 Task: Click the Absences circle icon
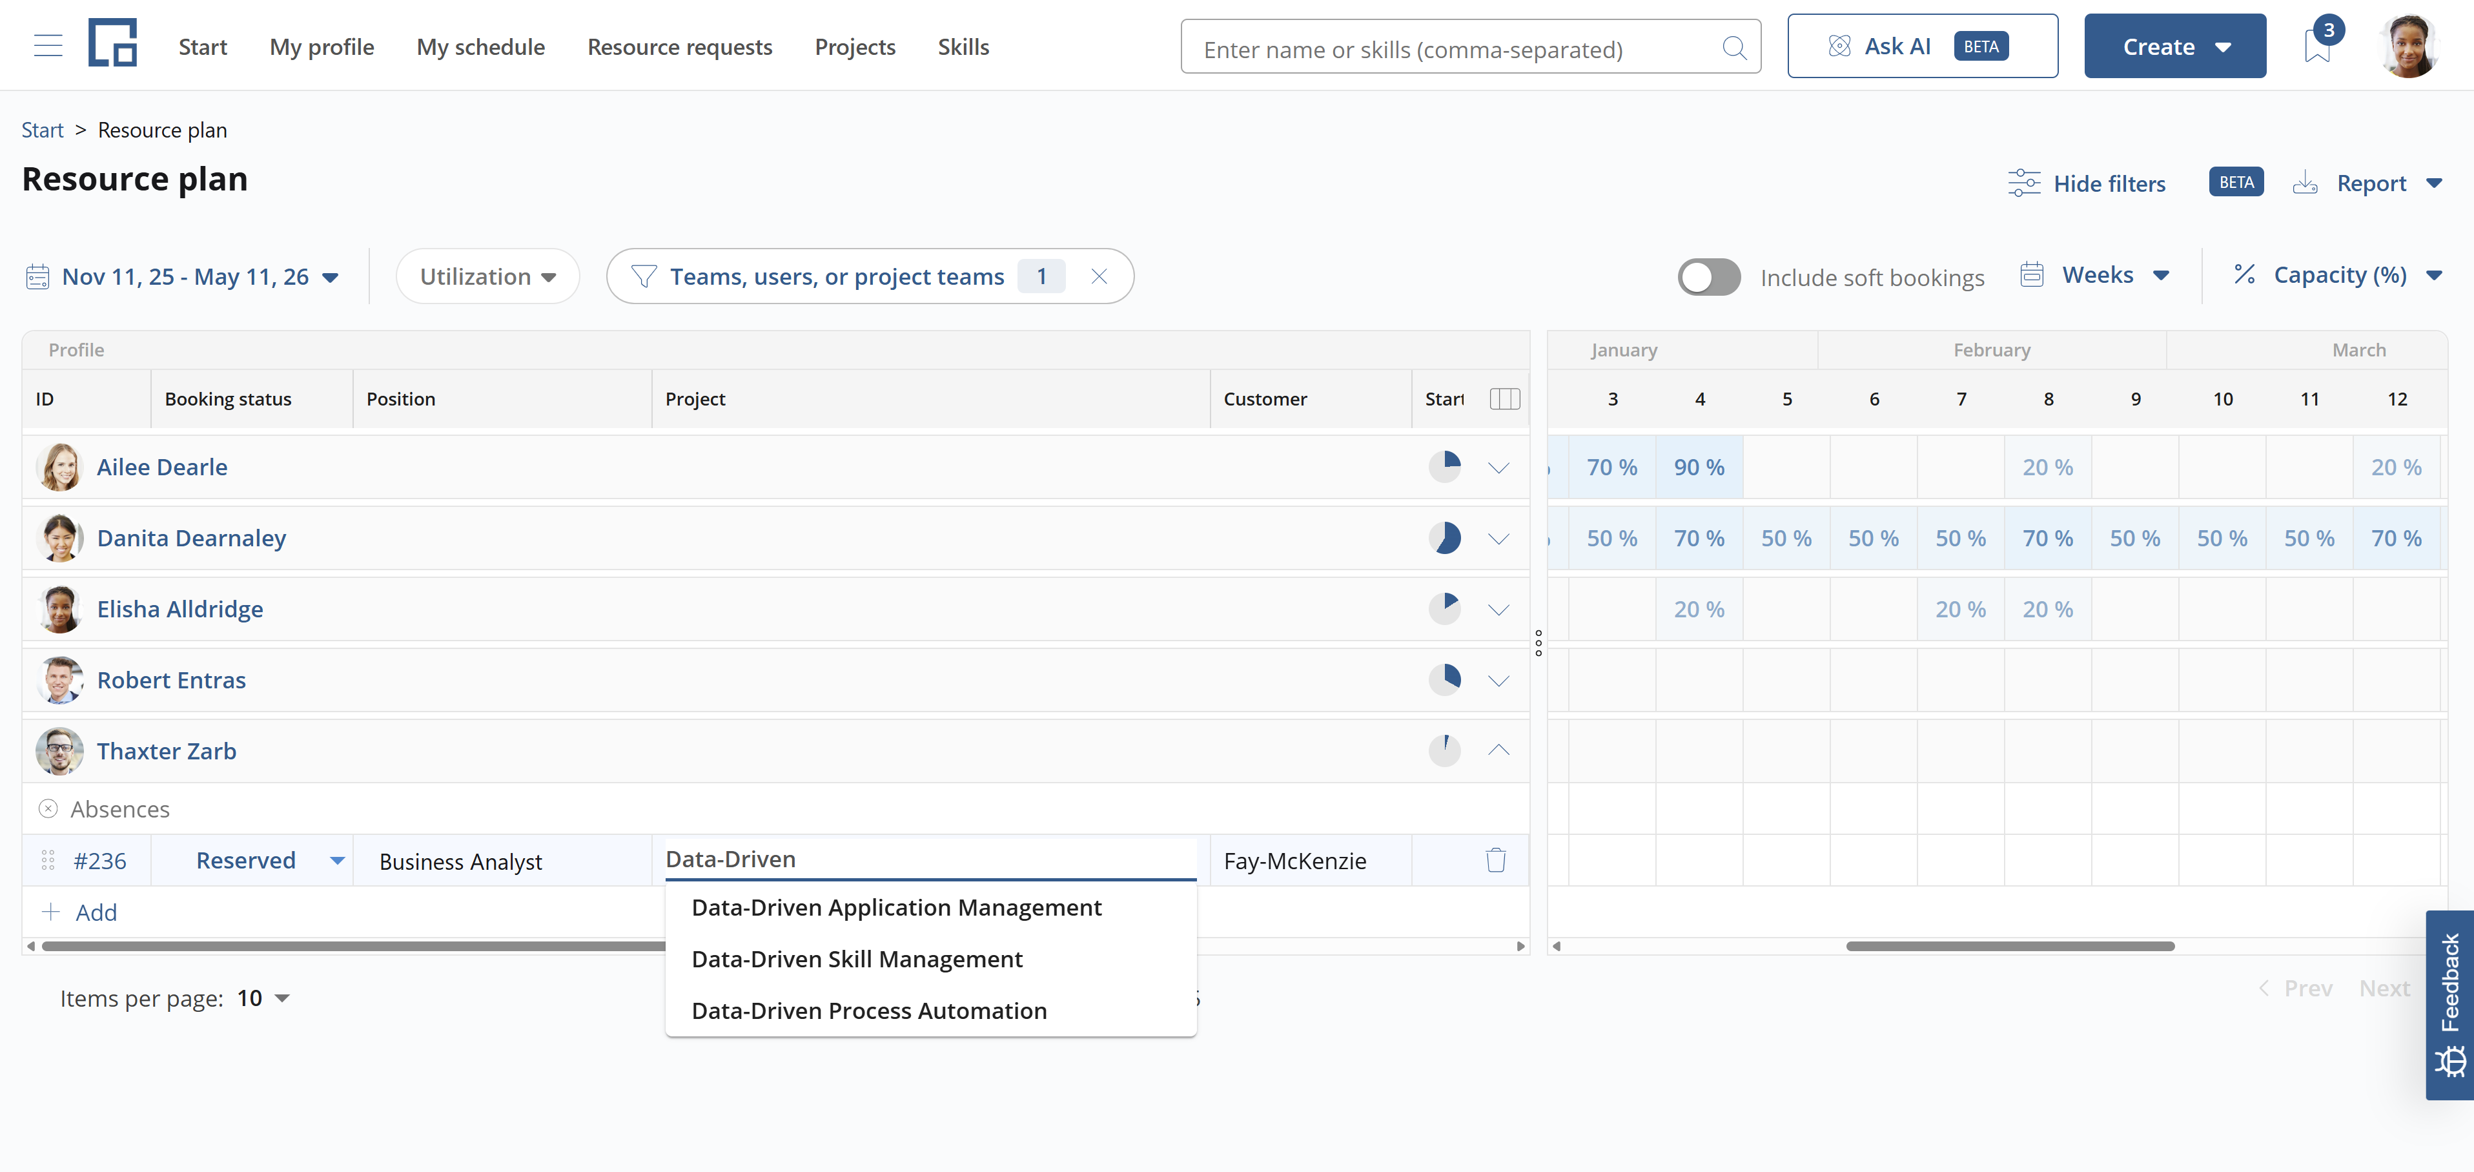pyautogui.click(x=48, y=809)
